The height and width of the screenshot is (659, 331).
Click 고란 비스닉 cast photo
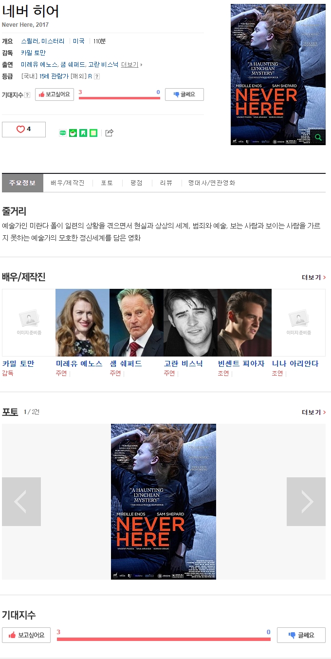[x=190, y=322]
